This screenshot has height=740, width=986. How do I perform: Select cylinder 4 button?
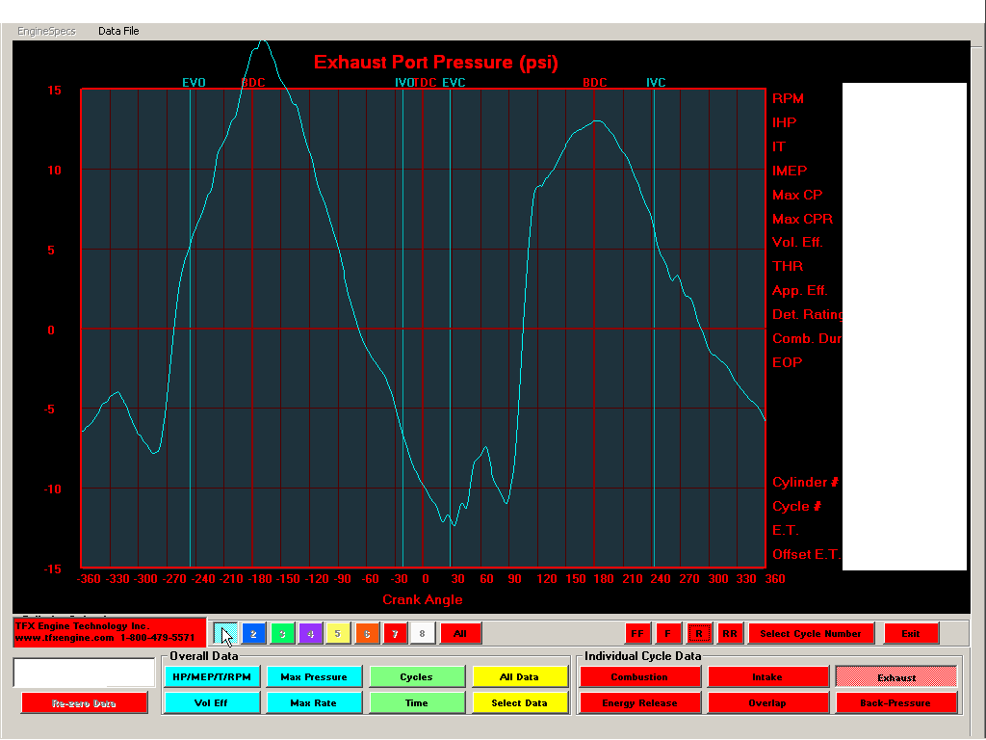click(x=310, y=633)
